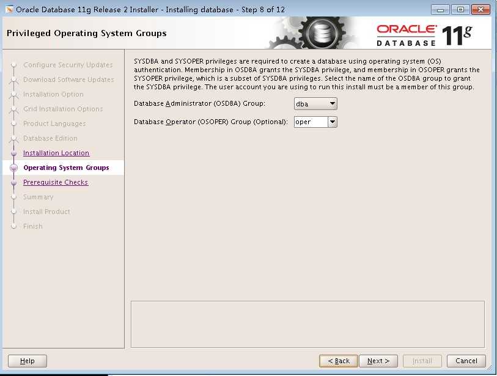The image size is (497, 376).
Task: Click Product Languages step label
Action: (54, 123)
